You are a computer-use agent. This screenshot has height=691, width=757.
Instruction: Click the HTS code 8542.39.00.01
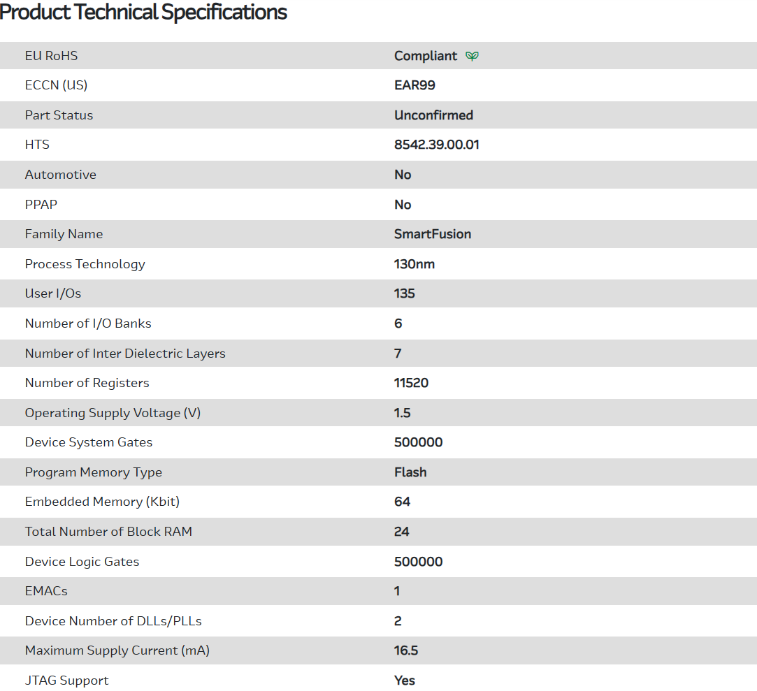point(436,145)
